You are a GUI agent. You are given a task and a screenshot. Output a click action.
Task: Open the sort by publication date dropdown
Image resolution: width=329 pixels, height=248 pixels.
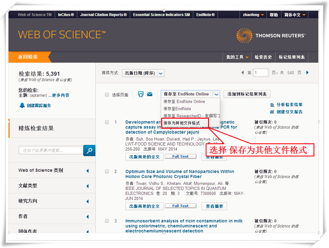[x=143, y=73]
